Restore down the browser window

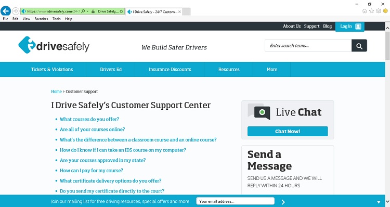click(x=370, y=4)
